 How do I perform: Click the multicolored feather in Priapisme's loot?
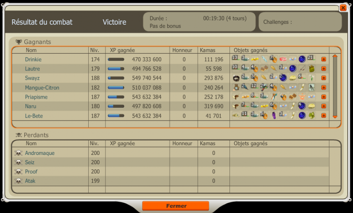(274, 97)
